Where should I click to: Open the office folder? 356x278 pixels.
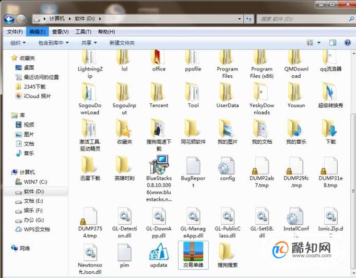point(159,61)
